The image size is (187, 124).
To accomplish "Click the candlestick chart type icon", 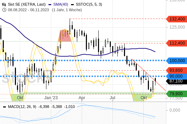I will click(4, 4).
